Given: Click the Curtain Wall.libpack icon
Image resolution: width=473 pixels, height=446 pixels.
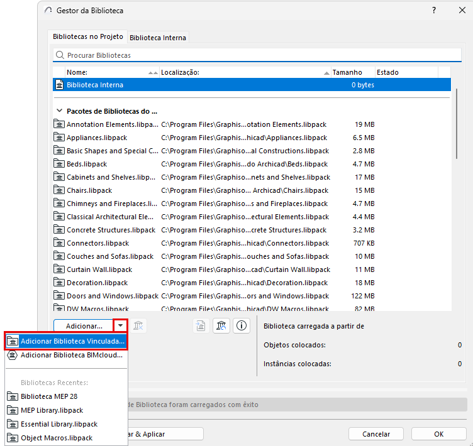Looking at the screenshot, I should pyautogui.click(x=59, y=269).
